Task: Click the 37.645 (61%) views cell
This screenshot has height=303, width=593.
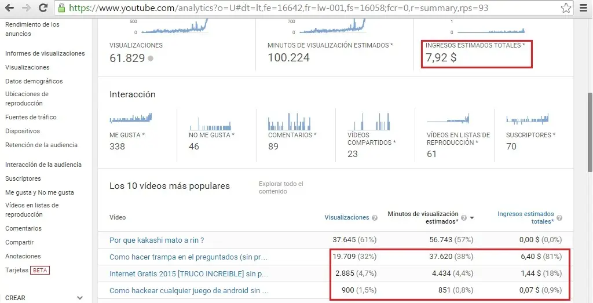Action: pyautogui.click(x=354, y=240)
